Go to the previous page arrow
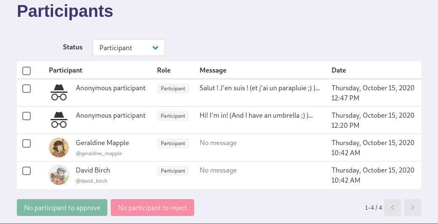Viewport: 438px width, 224px height. tap(393, 208)
